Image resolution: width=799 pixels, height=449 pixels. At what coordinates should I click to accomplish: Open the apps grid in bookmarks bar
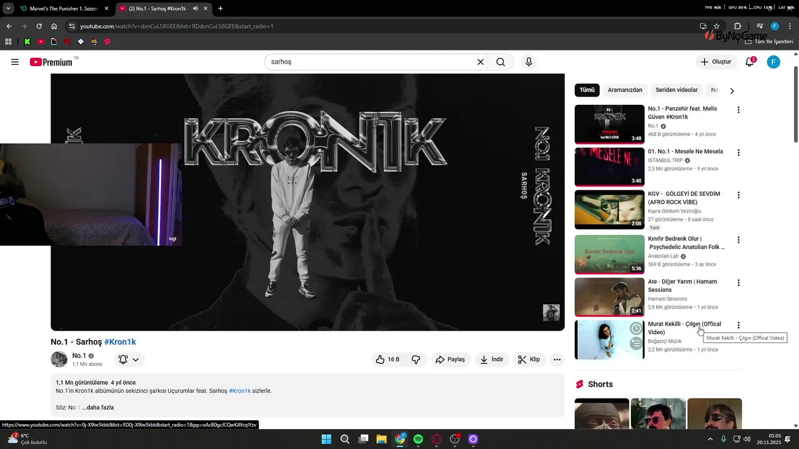(8, 42)
